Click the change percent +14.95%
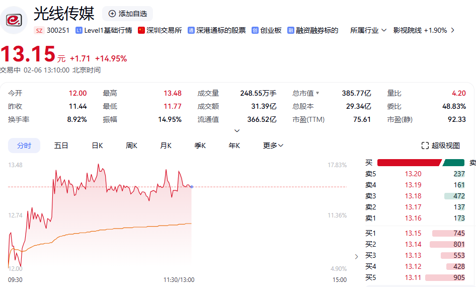Image resolution: width=476 pixels, height=287 pixels. pyautogui.click(x=111, y=58)
